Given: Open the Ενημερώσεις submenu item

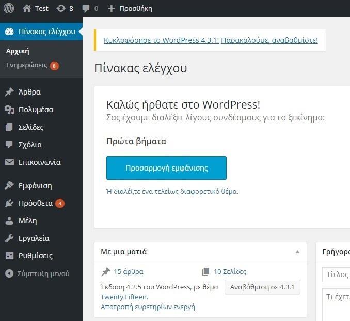Looking at the screenshot, I should (26, 65).
